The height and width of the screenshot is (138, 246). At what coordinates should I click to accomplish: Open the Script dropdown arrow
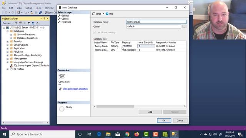coord(103,14)
